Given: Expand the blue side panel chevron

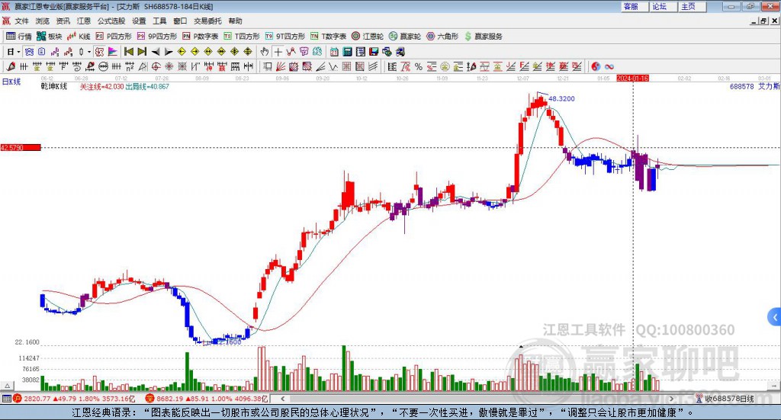Looking at the screenshot, I should pyautogui.click(x=775, y=317).
